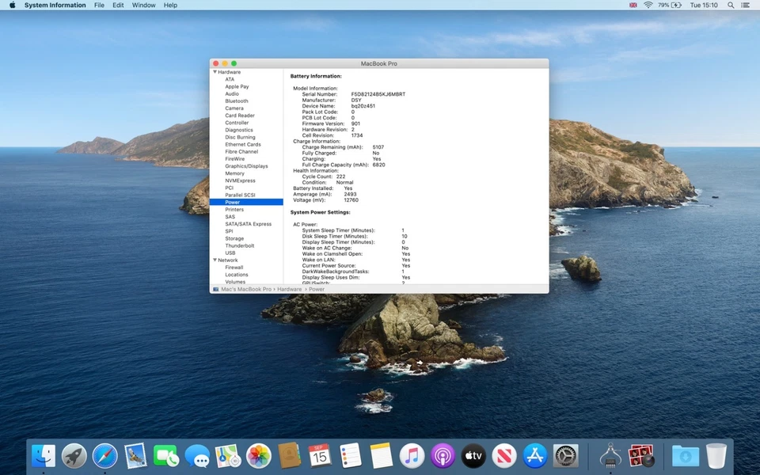Select Bluetooth in the sidebar
The image size is (760, 475).
(x=237, y=101)
